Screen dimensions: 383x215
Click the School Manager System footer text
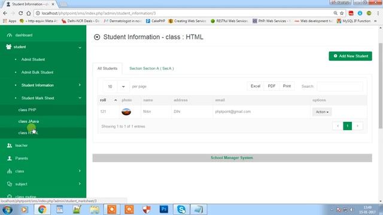tap(232, 158)
